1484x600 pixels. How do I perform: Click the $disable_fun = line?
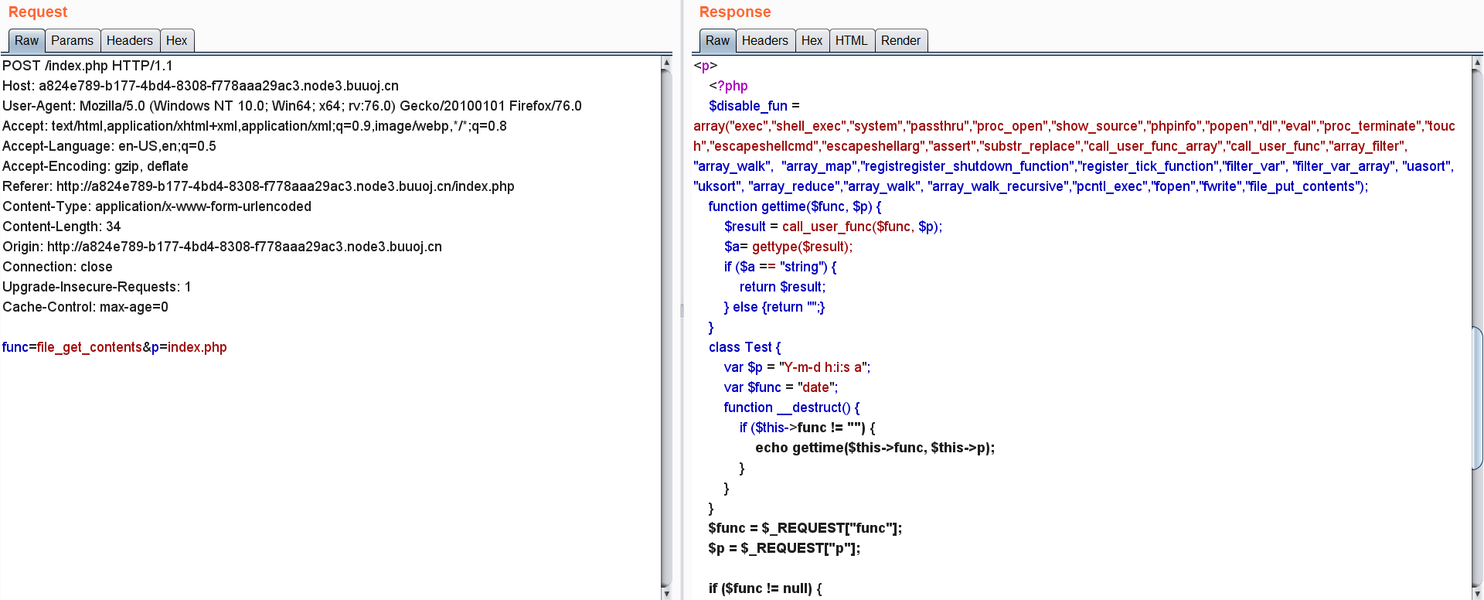click(x=754, y=106)
